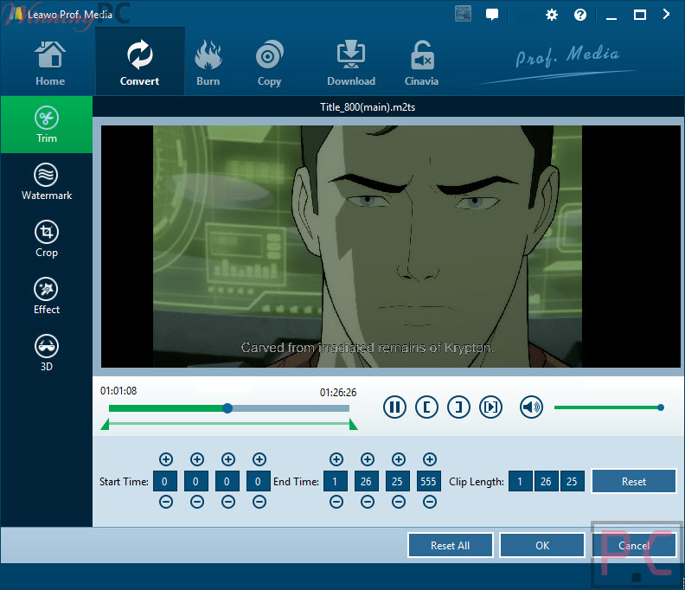Increase Start Time milliseconds value

(259, 459)
